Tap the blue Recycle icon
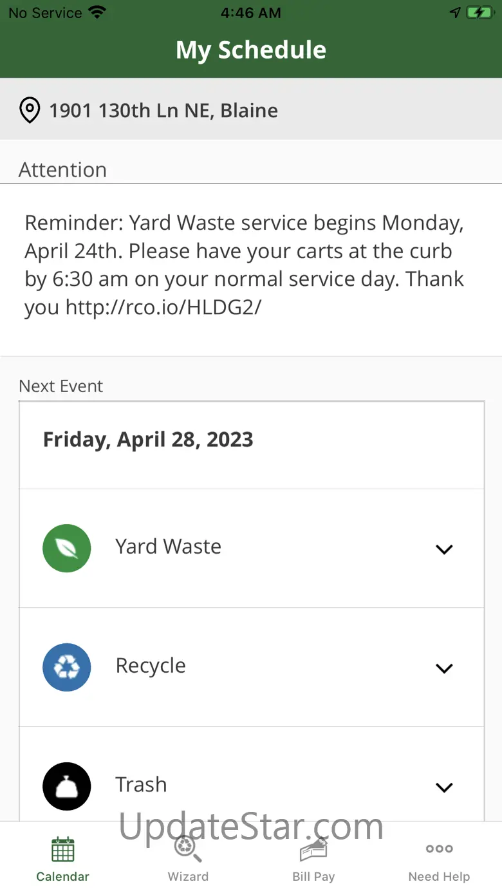 [67, 668]
